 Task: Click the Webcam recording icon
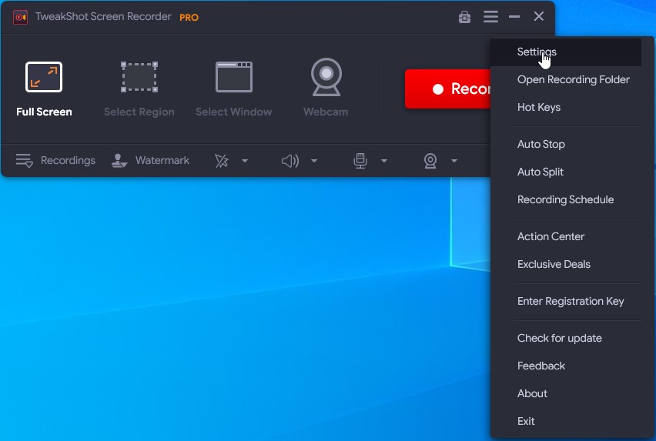coord(326,78)
